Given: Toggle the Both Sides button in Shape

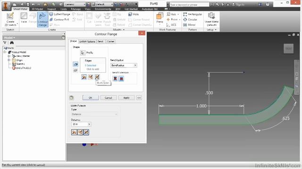Looking at the screenshot, I should [x=97, y=77].
